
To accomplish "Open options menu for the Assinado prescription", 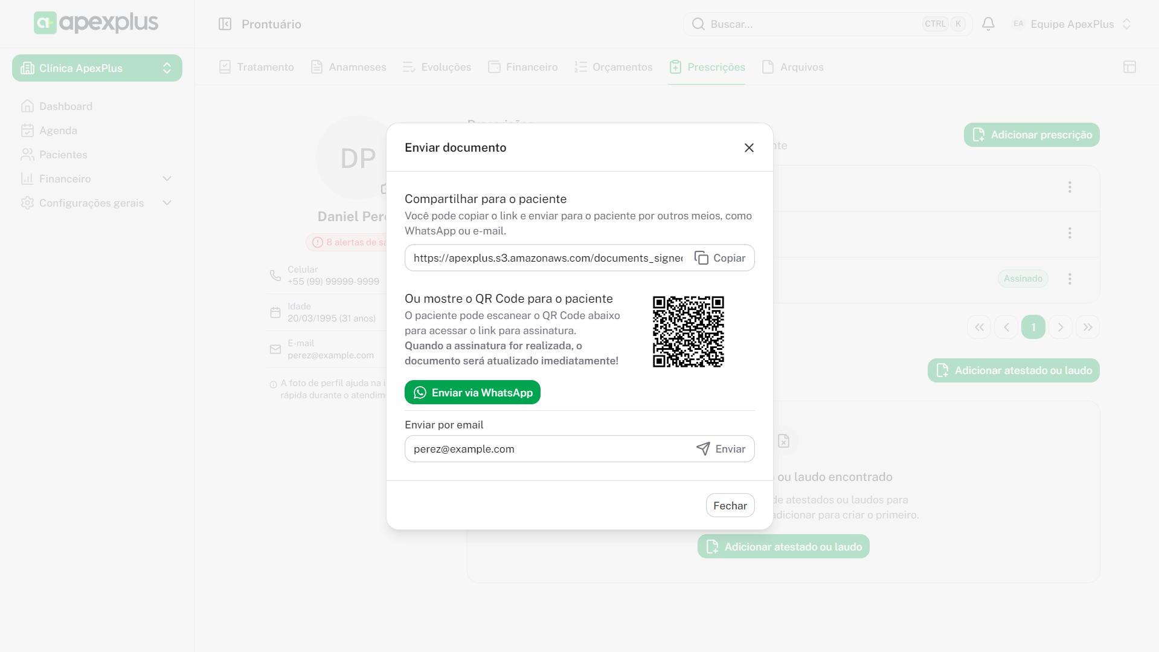I will pos(1070,279).
